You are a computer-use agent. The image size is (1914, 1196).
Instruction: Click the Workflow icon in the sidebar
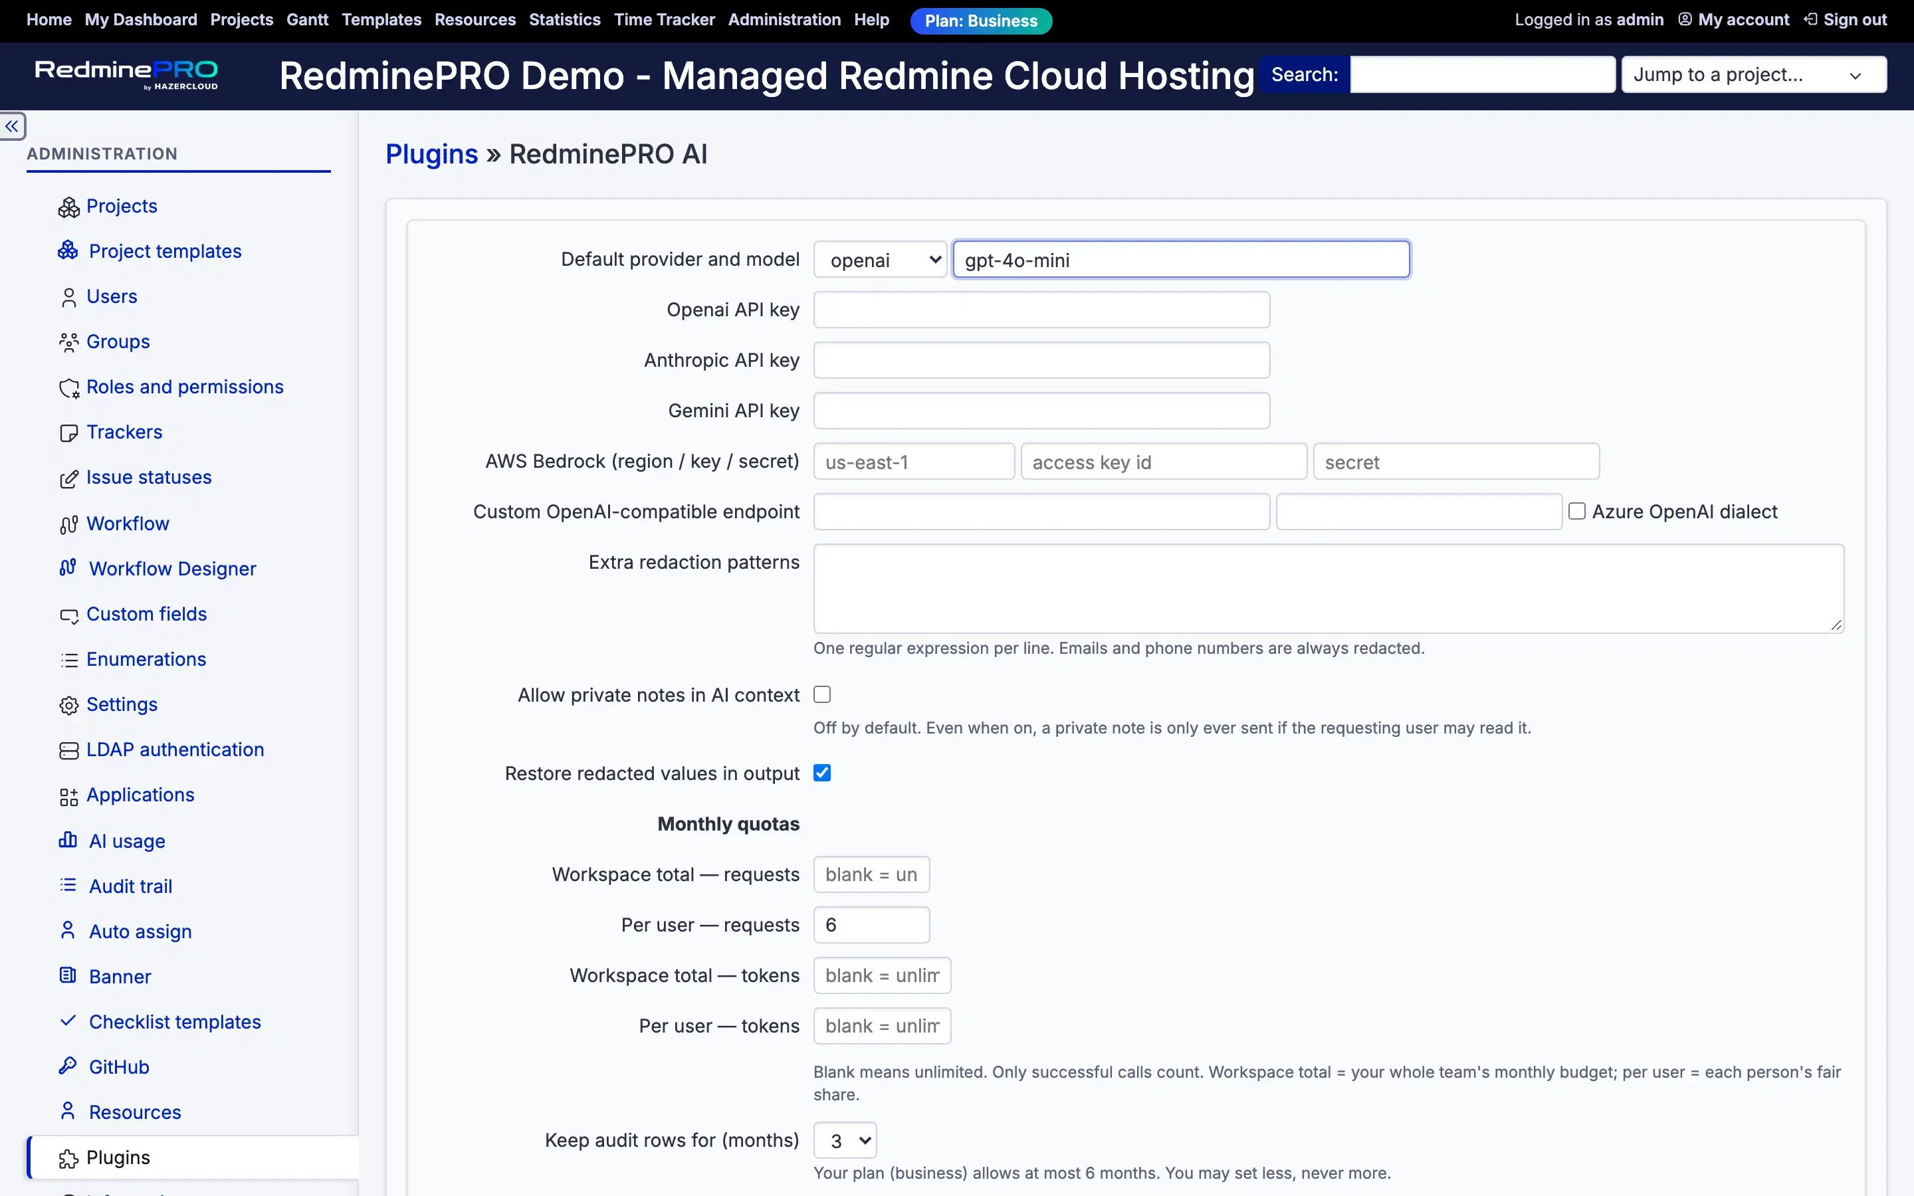69,524
